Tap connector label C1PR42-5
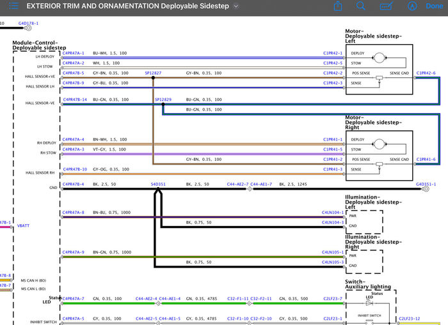 click(333, 63)
